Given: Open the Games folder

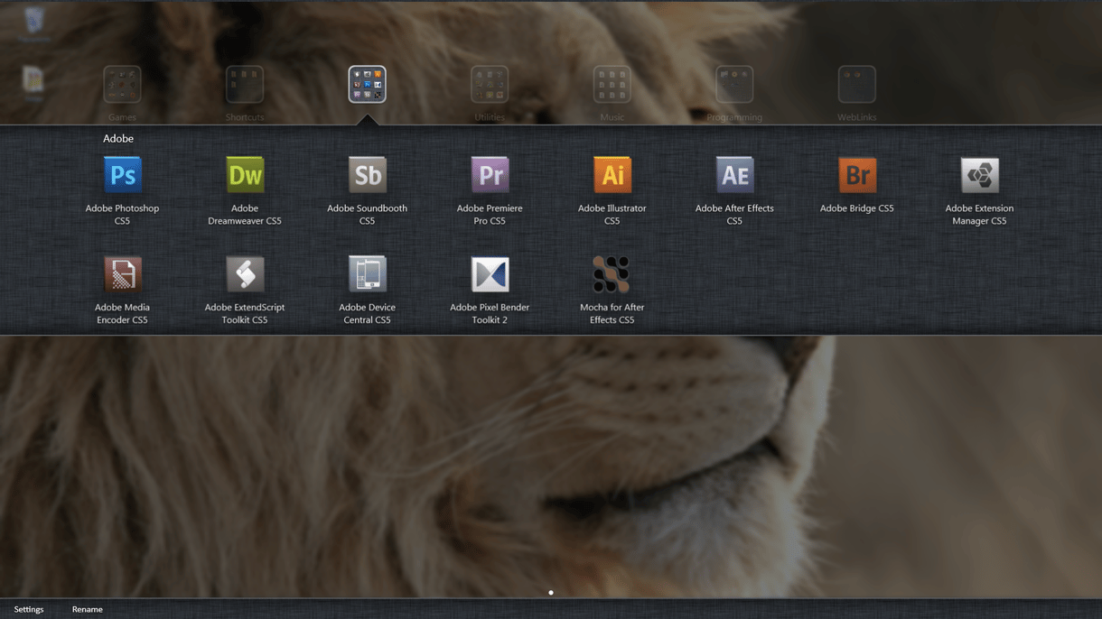Looking at the screenshot, I should 122,84.
